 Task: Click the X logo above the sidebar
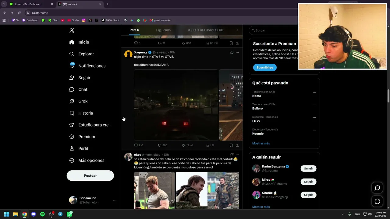pos(72,30)
